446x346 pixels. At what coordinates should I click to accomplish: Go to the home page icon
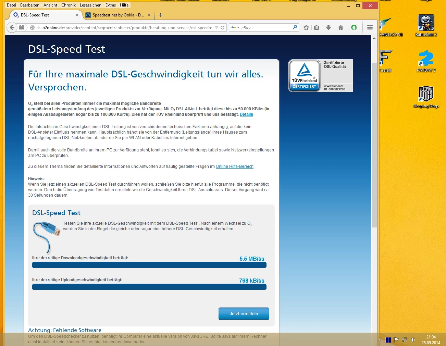(341, 27)
